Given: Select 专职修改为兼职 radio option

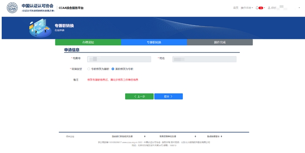Looking at the screenshot, I should pos(89,69).
